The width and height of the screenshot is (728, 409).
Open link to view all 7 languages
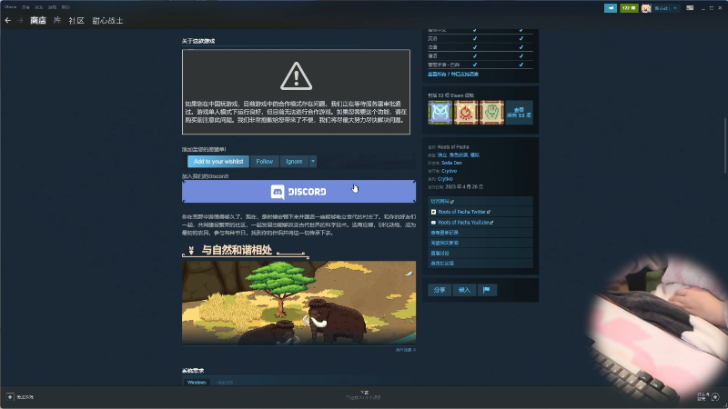point(452,75)
